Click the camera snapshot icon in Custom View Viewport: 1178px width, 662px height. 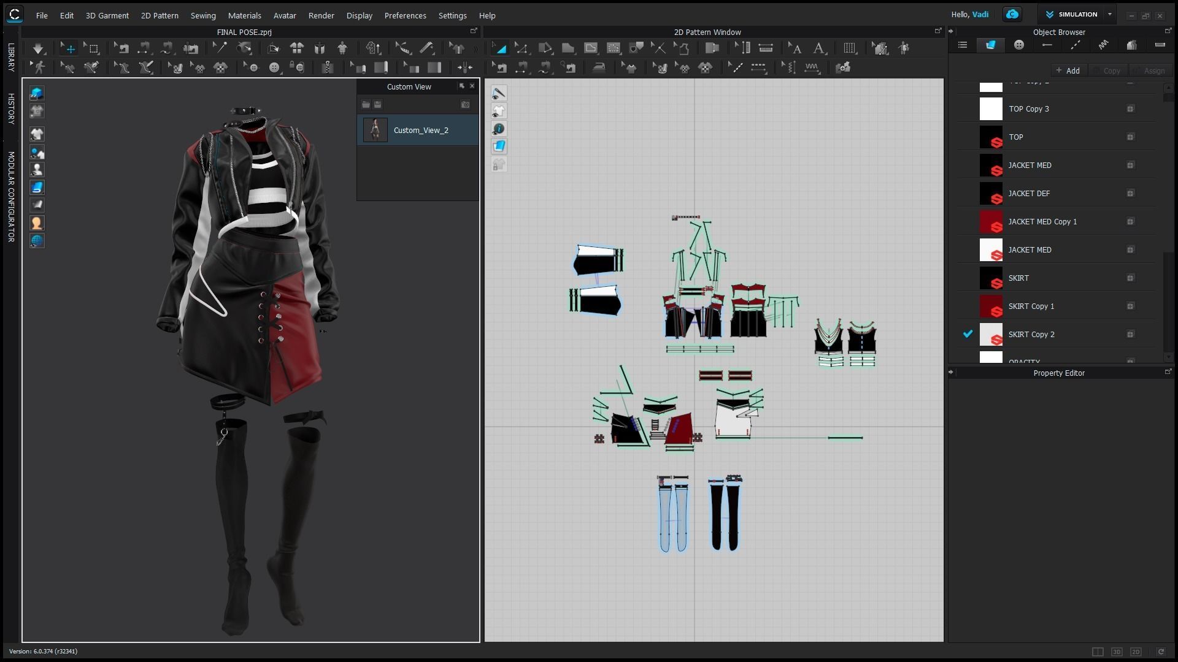(466, 105)
